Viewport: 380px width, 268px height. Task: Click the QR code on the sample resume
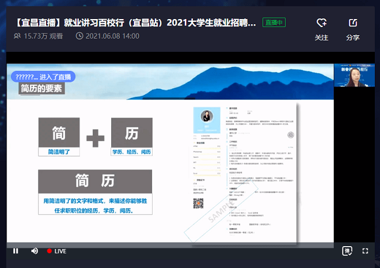point(199,203)
